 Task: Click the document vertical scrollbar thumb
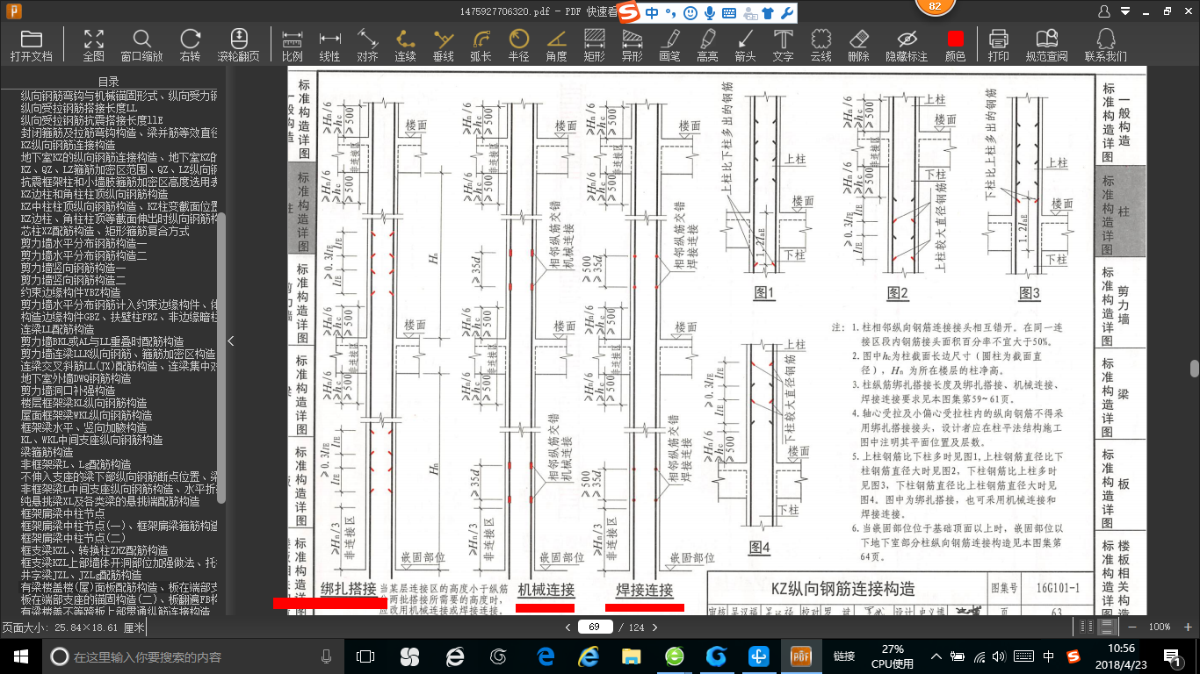tap(1195, 368)
